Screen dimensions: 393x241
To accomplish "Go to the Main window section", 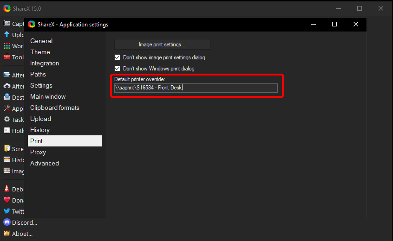I will 65,96.
